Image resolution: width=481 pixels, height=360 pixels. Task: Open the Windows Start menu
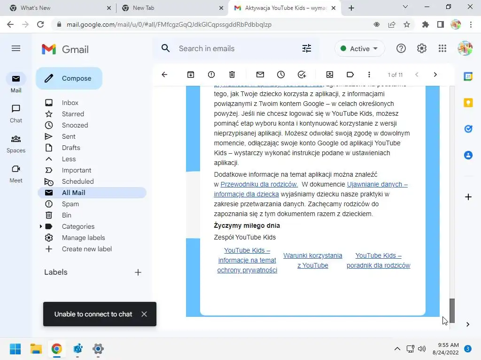[x=15, y=349]
